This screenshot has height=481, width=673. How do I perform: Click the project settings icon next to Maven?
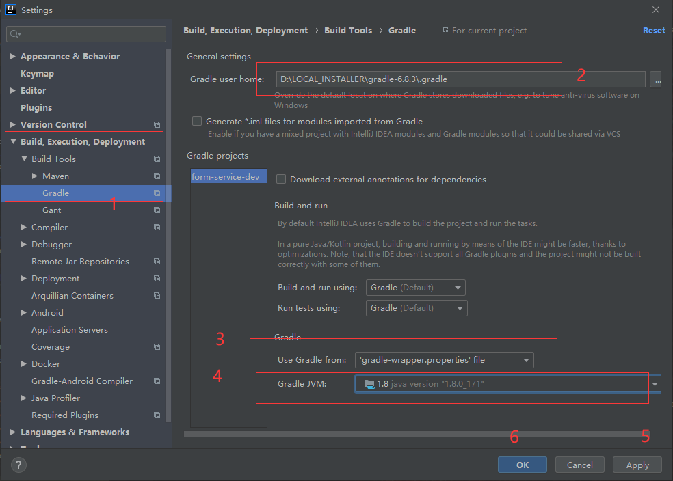[157, 176]
